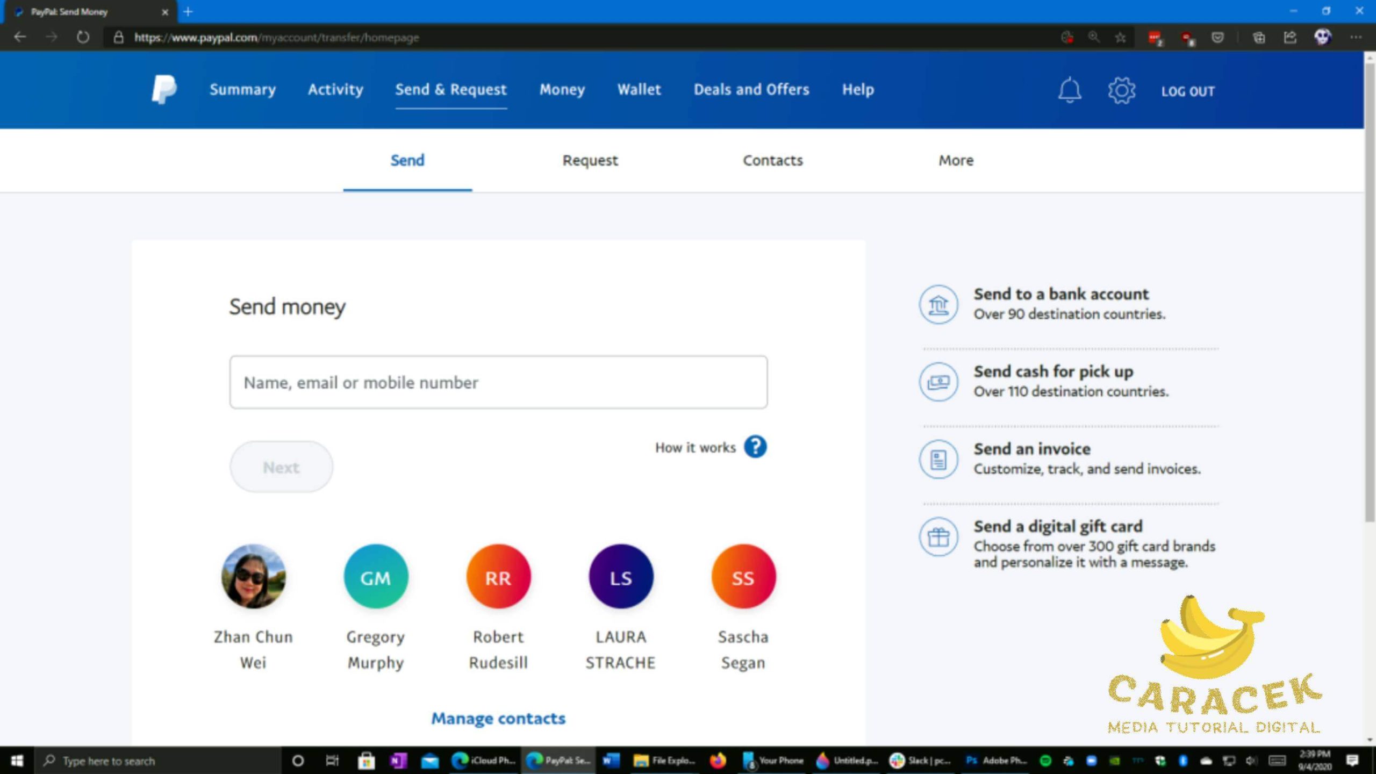Screen dimensions: 1376x774
Task: Open the Send an invoice link
Action: point(1032,449)
